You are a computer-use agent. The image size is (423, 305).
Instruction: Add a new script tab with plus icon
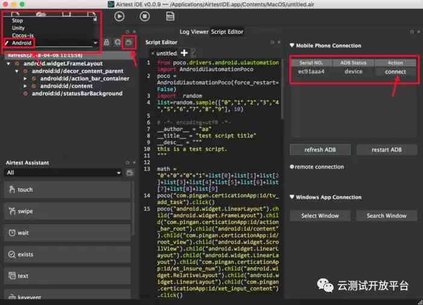[184, 53]
